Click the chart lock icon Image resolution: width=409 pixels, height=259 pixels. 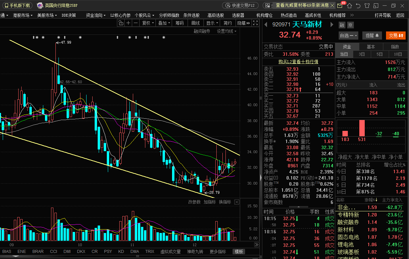tap(121, 23)
